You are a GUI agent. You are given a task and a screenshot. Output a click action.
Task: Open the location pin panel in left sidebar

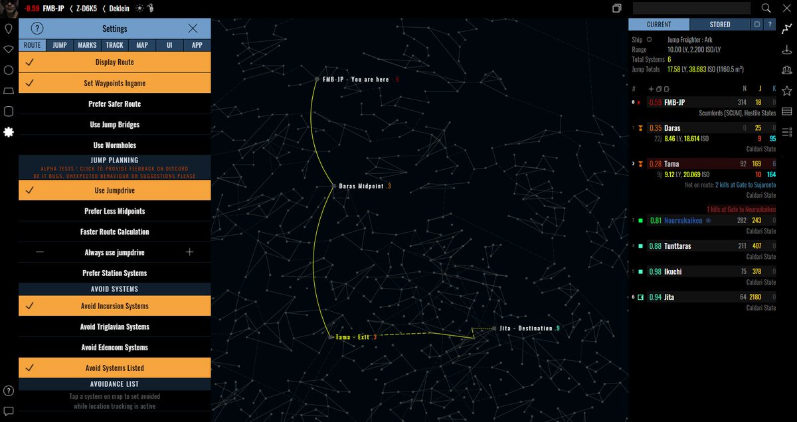(x=9, y=29)
